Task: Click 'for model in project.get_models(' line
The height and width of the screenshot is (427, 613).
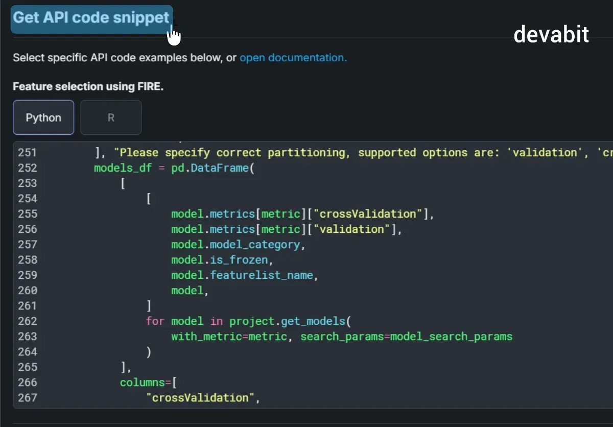Action: tap(249, 321)
